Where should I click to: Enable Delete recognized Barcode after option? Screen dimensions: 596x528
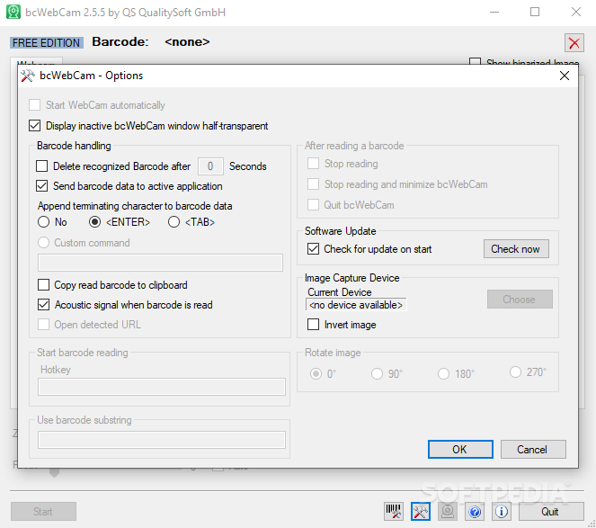point(42,166)
